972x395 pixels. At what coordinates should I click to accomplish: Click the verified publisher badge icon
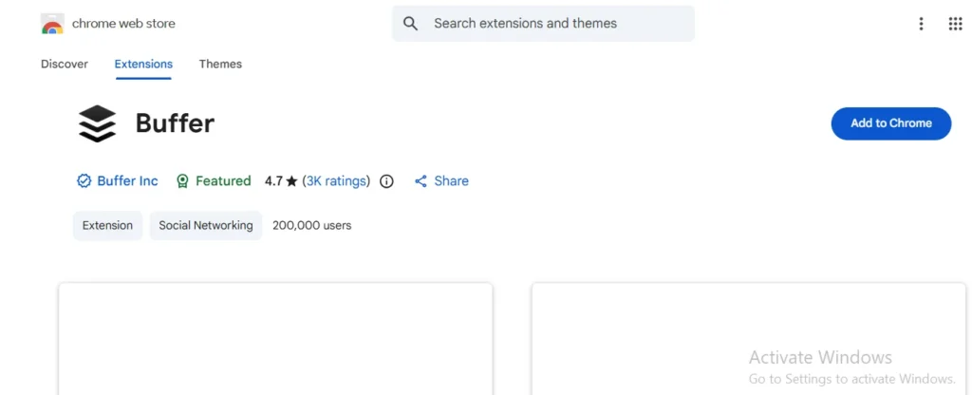84,181
